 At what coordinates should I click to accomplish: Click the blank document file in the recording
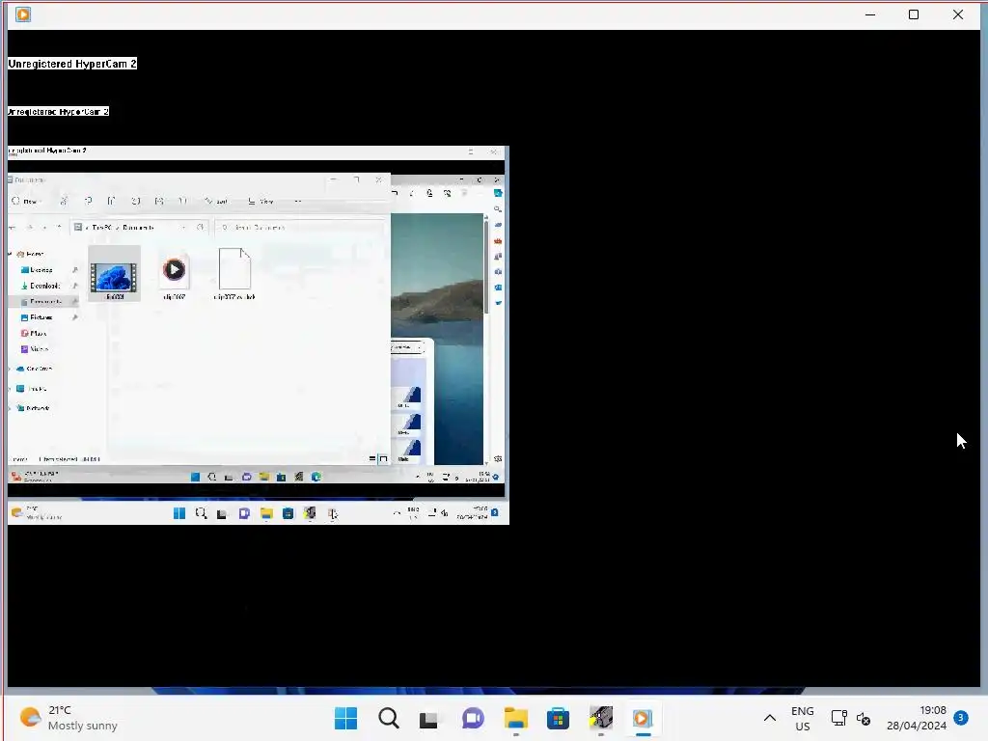pos(234,274)
